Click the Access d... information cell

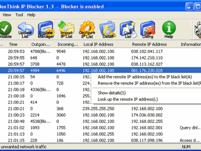(190, 140)
